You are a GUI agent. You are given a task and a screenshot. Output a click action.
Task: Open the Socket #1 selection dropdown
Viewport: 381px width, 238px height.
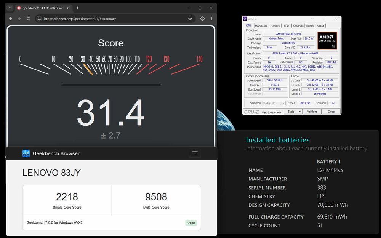click(x=274, y=103)
